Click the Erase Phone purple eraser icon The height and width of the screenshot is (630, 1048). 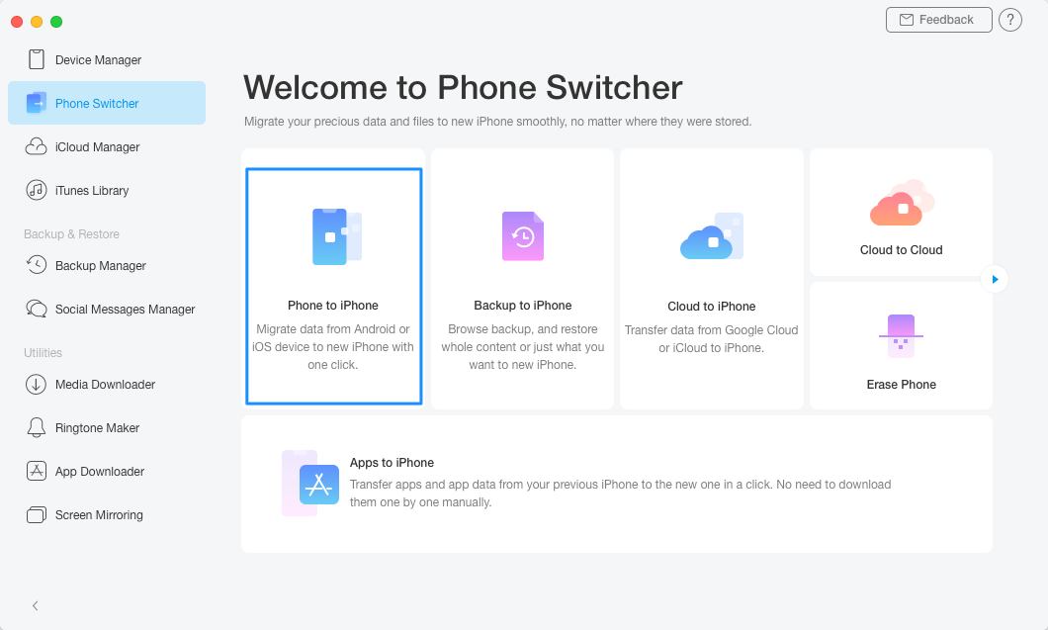901,335
